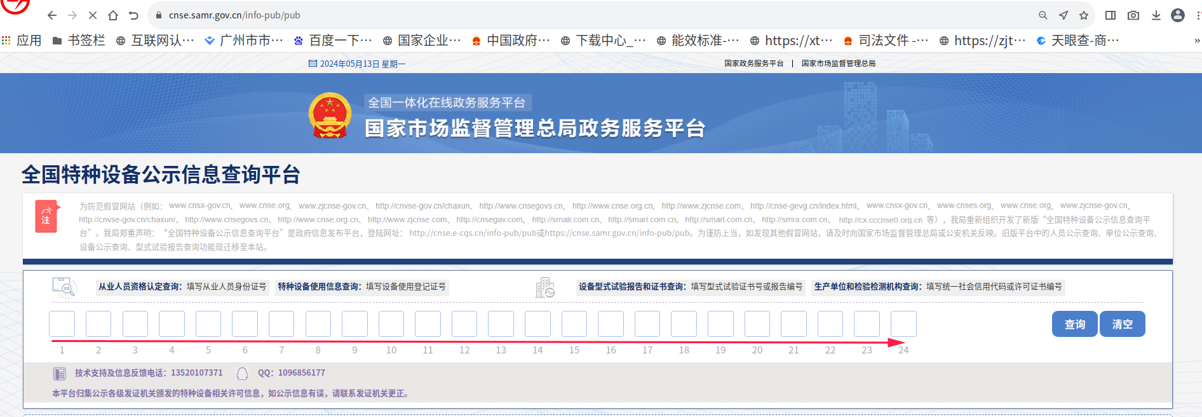Toggle the side panel icon
Viewport: 1202px width, 417px height.
[1111, 15]
